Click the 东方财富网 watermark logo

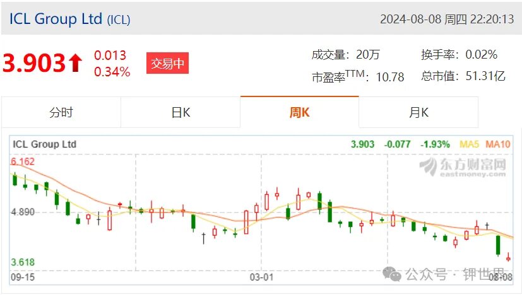[463, 166]
